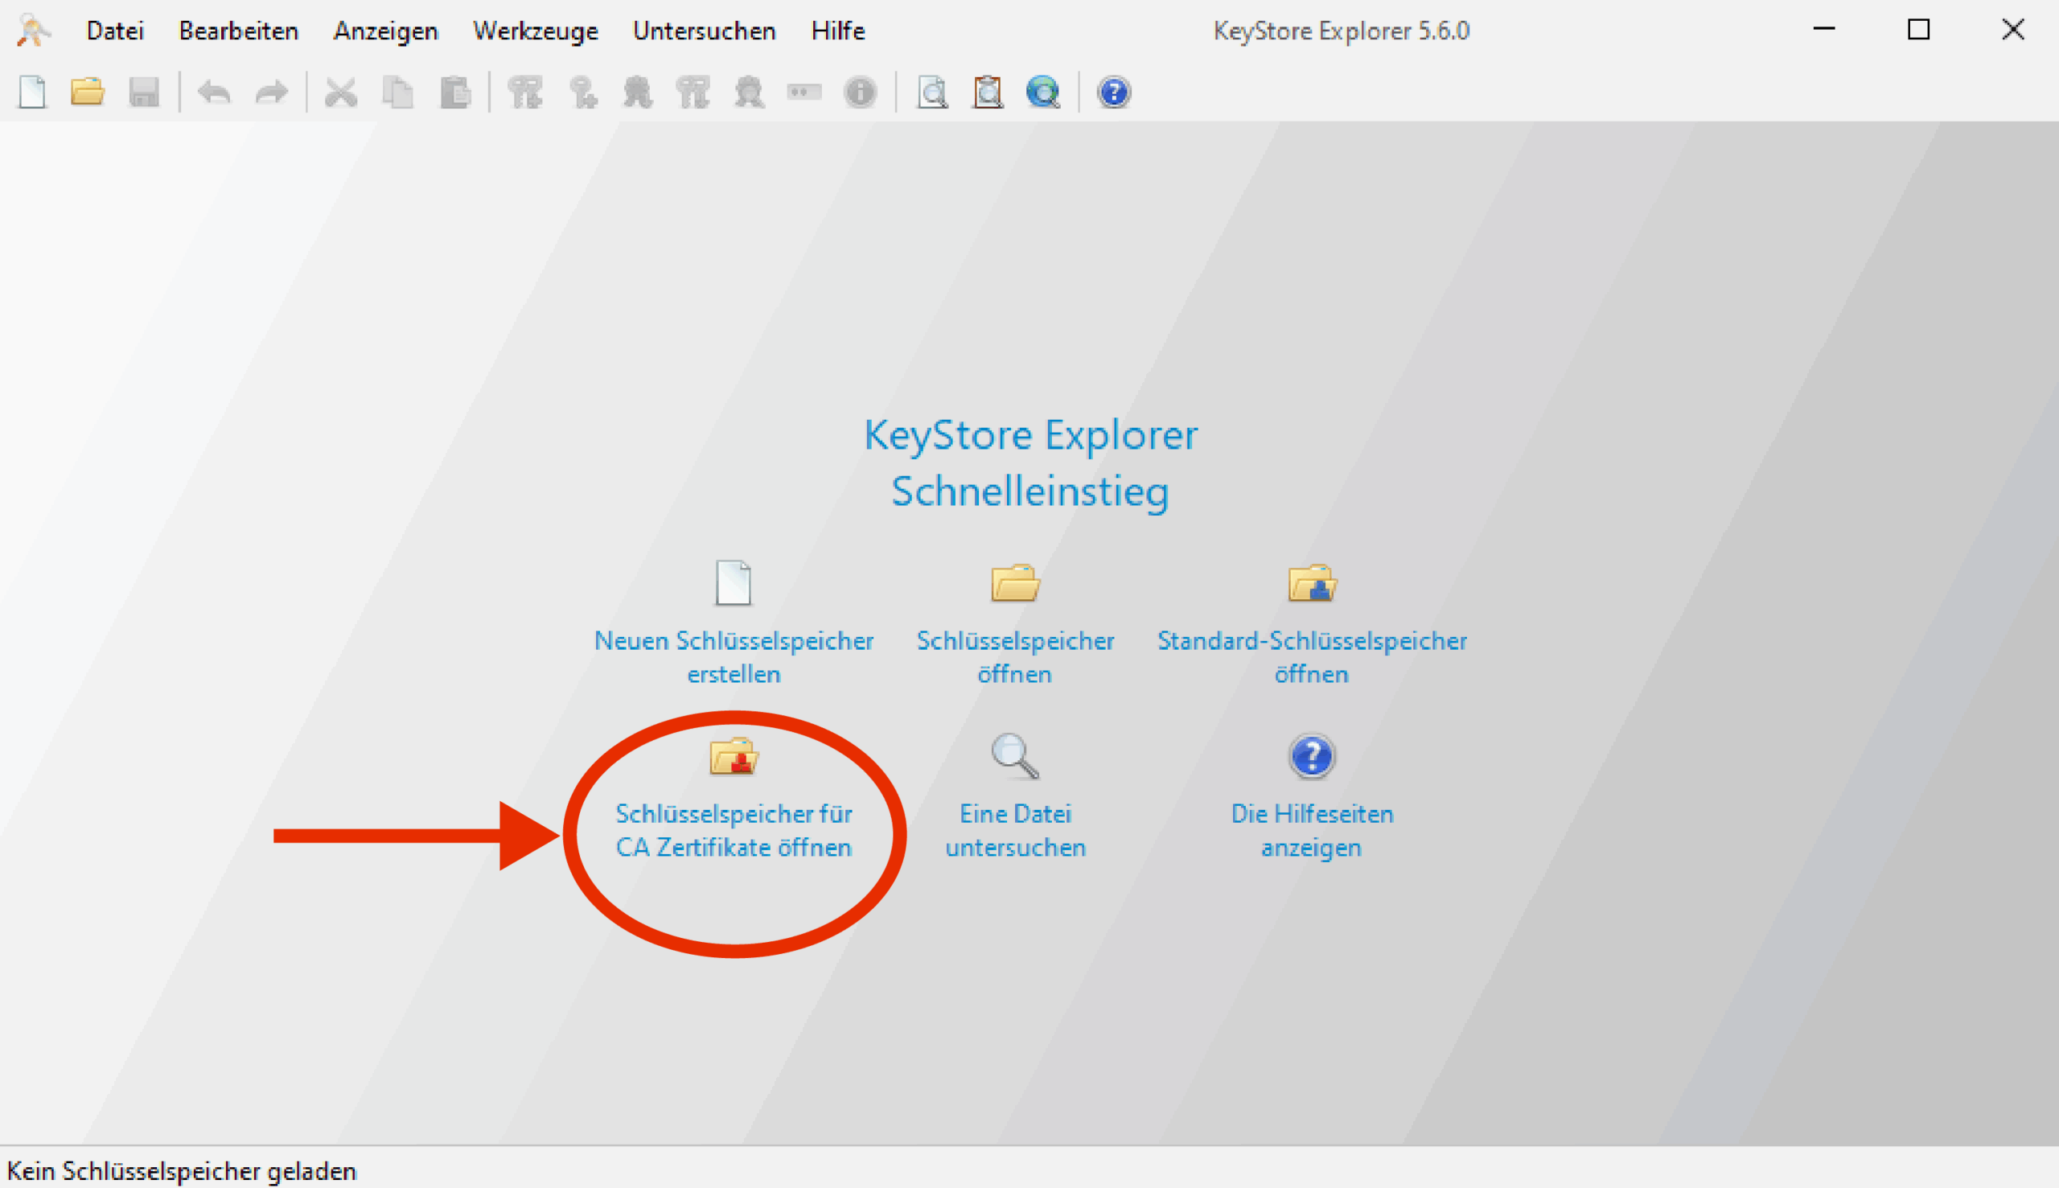Click Schlüsselspeicher für CA Zertifikate öffnen
Screen dimensions: 2059x1188
tap(734, 797)
